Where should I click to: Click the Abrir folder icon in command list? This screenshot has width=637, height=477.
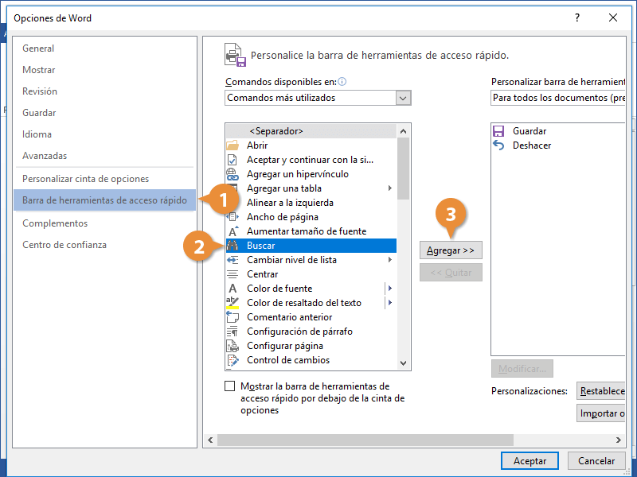pos(233,145)
